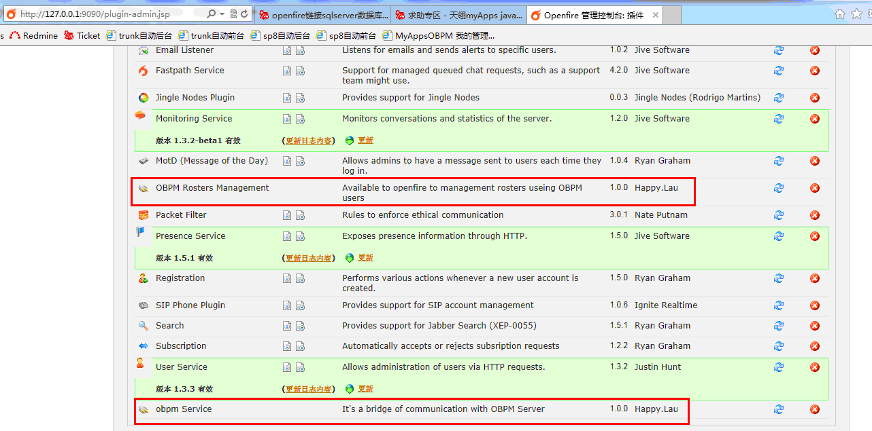
Task: Switch to the openfire链接sqlserver数据库 tab
Action: pyautogui.click(x=322, y=15)
